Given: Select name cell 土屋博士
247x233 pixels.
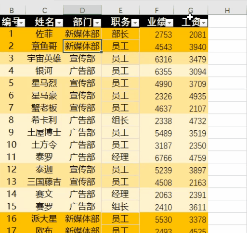Looking at the screenshot, I should tap(44, 133).
